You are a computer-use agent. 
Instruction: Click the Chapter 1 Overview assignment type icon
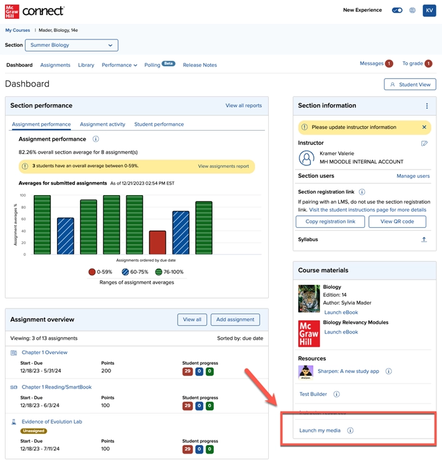[x=14, y=353]
